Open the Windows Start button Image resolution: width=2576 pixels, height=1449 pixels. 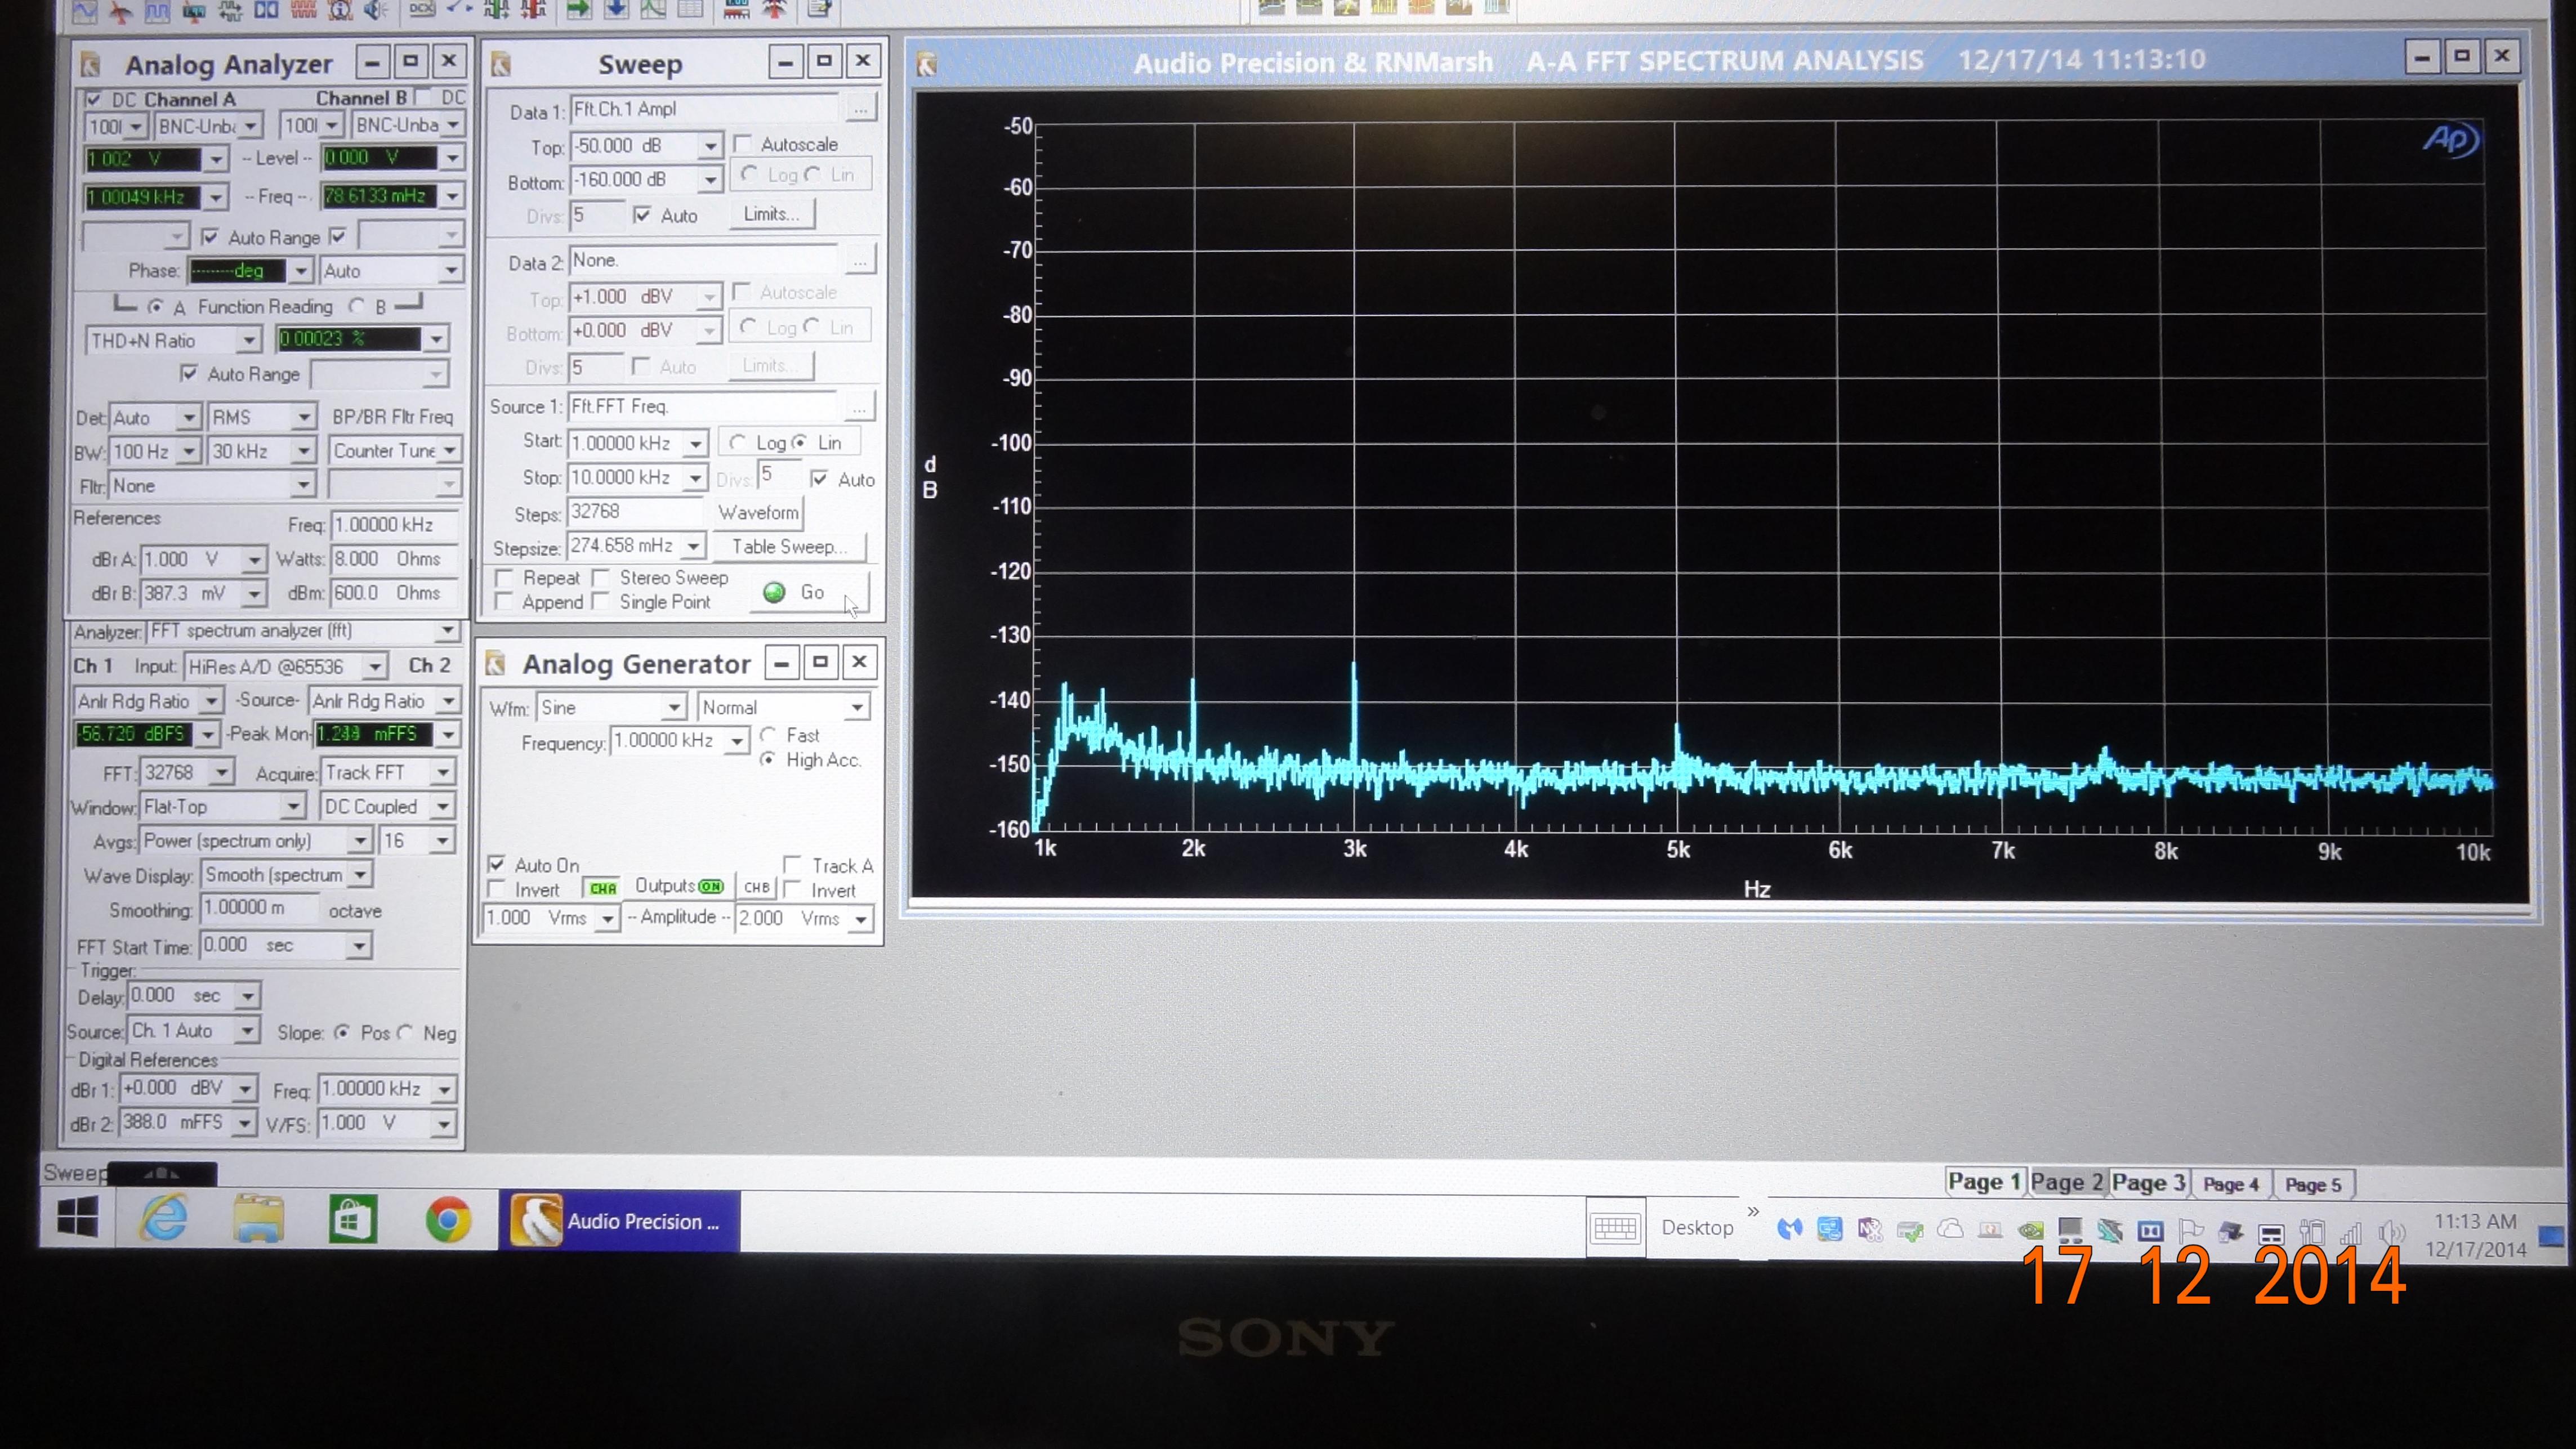(78, 1217)
